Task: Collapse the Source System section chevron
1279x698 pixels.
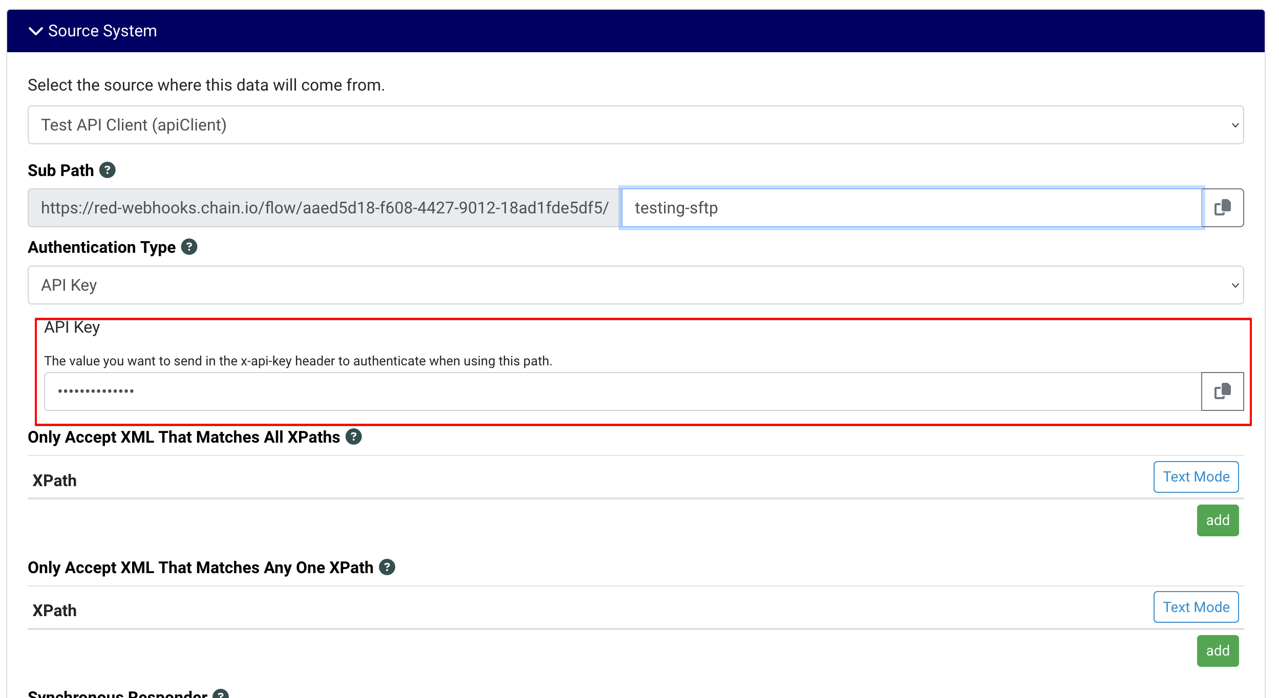Action: [x=35, y=31]
